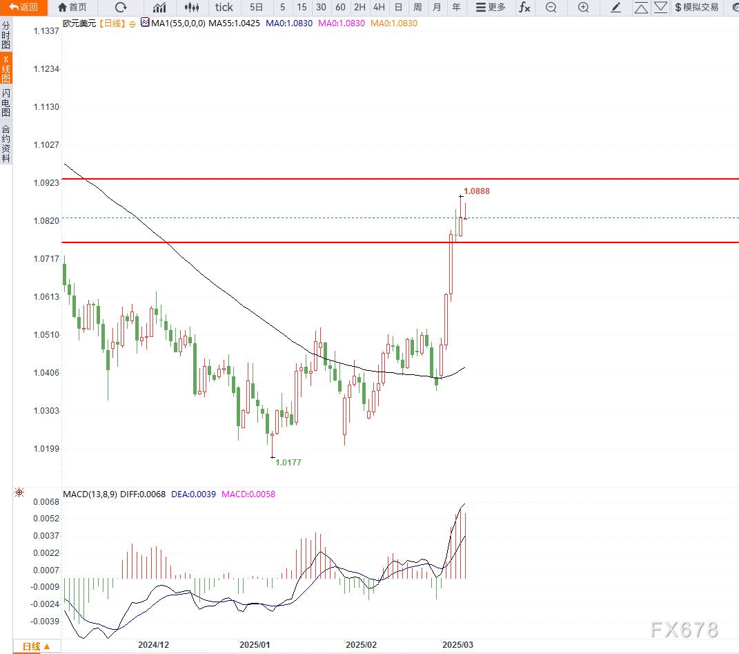Screen dimensions: 739x654
Task: Select the 周 weekly timeframe
Action: [x=417, y=7]
